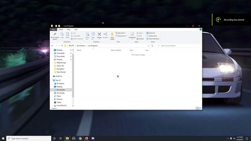Open Windows Start menu
Screen dimensions: 251x141
pos(3,138)
